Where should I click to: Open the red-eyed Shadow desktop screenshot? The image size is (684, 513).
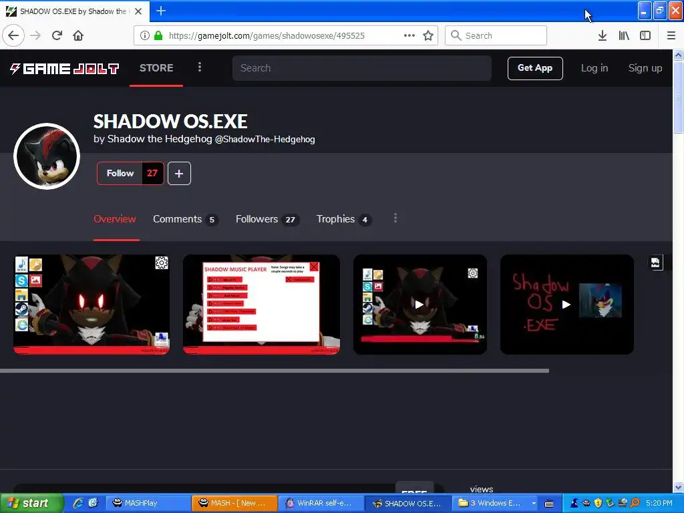coord(92,305)
